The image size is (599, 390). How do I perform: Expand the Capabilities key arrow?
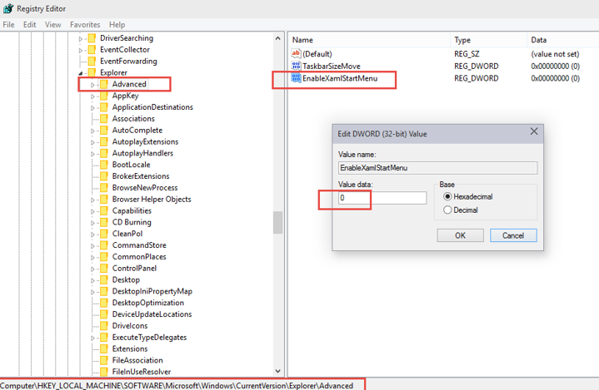coord(92,211)
